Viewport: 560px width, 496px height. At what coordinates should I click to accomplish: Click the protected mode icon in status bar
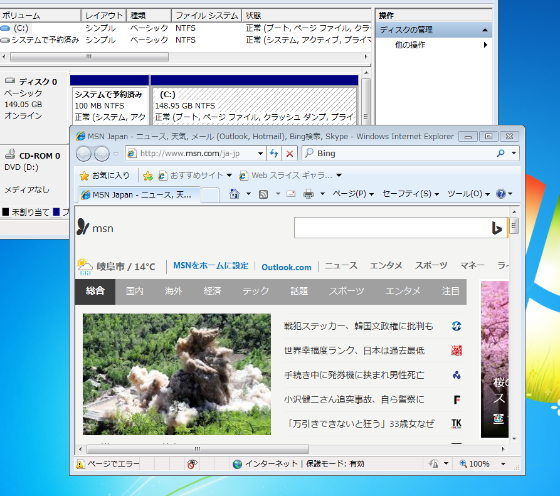(x=433, y=463)
